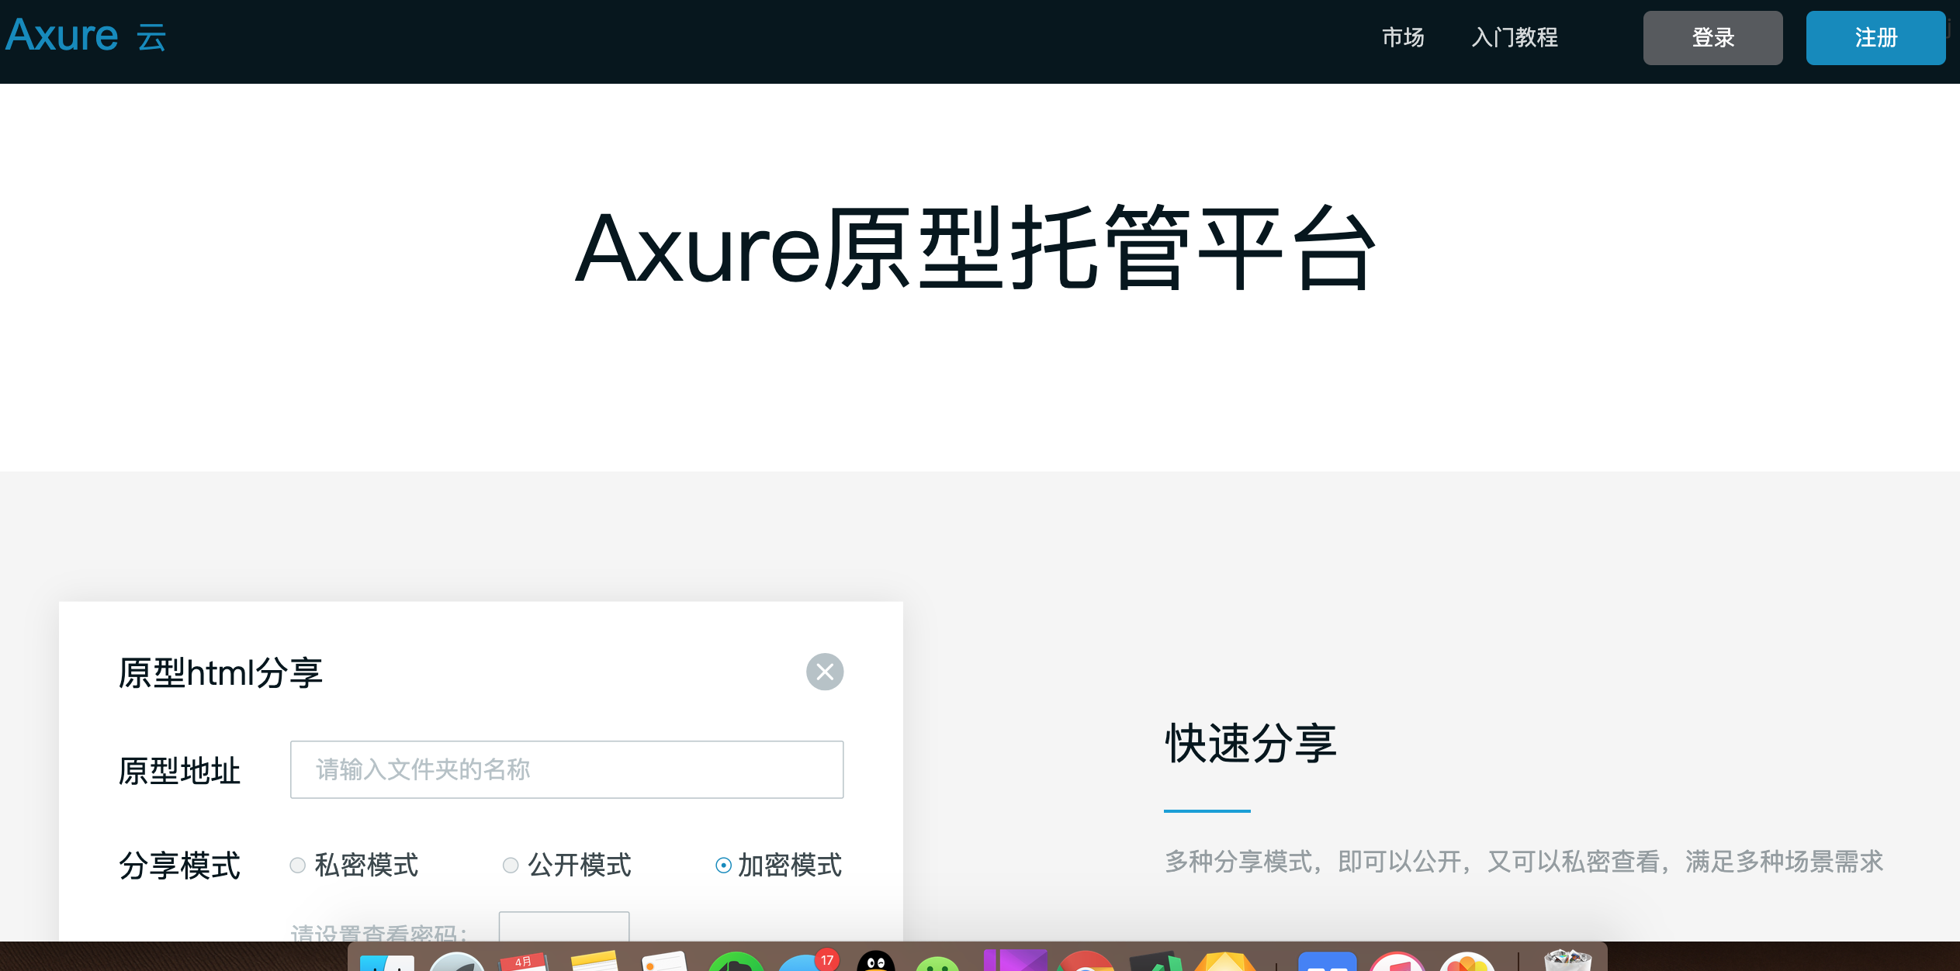Viewport: 1960px width, 971px height.
Task: Click the 原型html分享 dialog title
Action: [x=220, y=672]
